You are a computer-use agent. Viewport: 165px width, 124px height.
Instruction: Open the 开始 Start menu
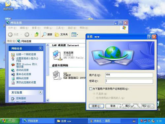pyautogui.click(x=10, y=121)
